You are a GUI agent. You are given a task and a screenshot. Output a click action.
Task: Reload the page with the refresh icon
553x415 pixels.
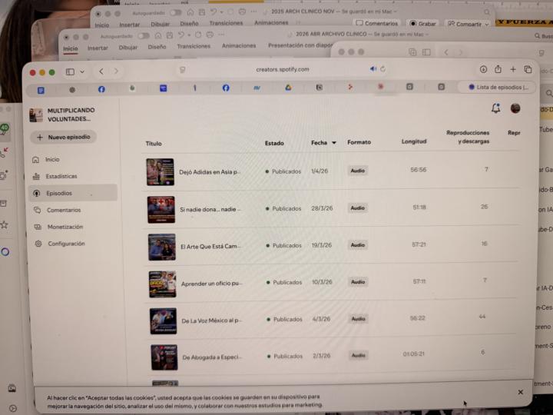(382, 69)
